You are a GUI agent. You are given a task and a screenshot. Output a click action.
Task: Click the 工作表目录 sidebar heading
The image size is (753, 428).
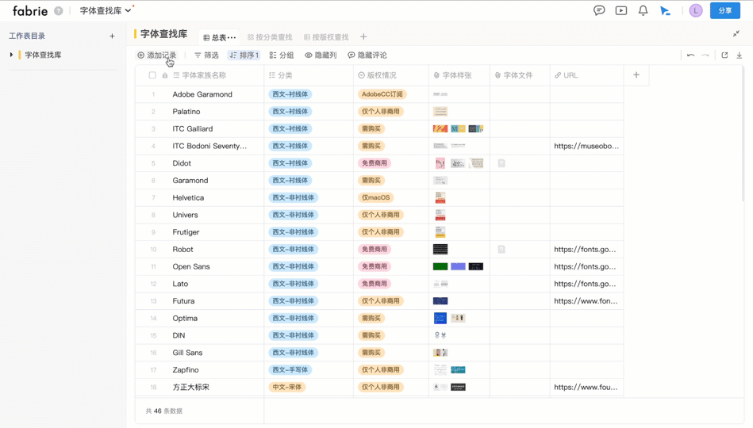click(x=27, y=36)
